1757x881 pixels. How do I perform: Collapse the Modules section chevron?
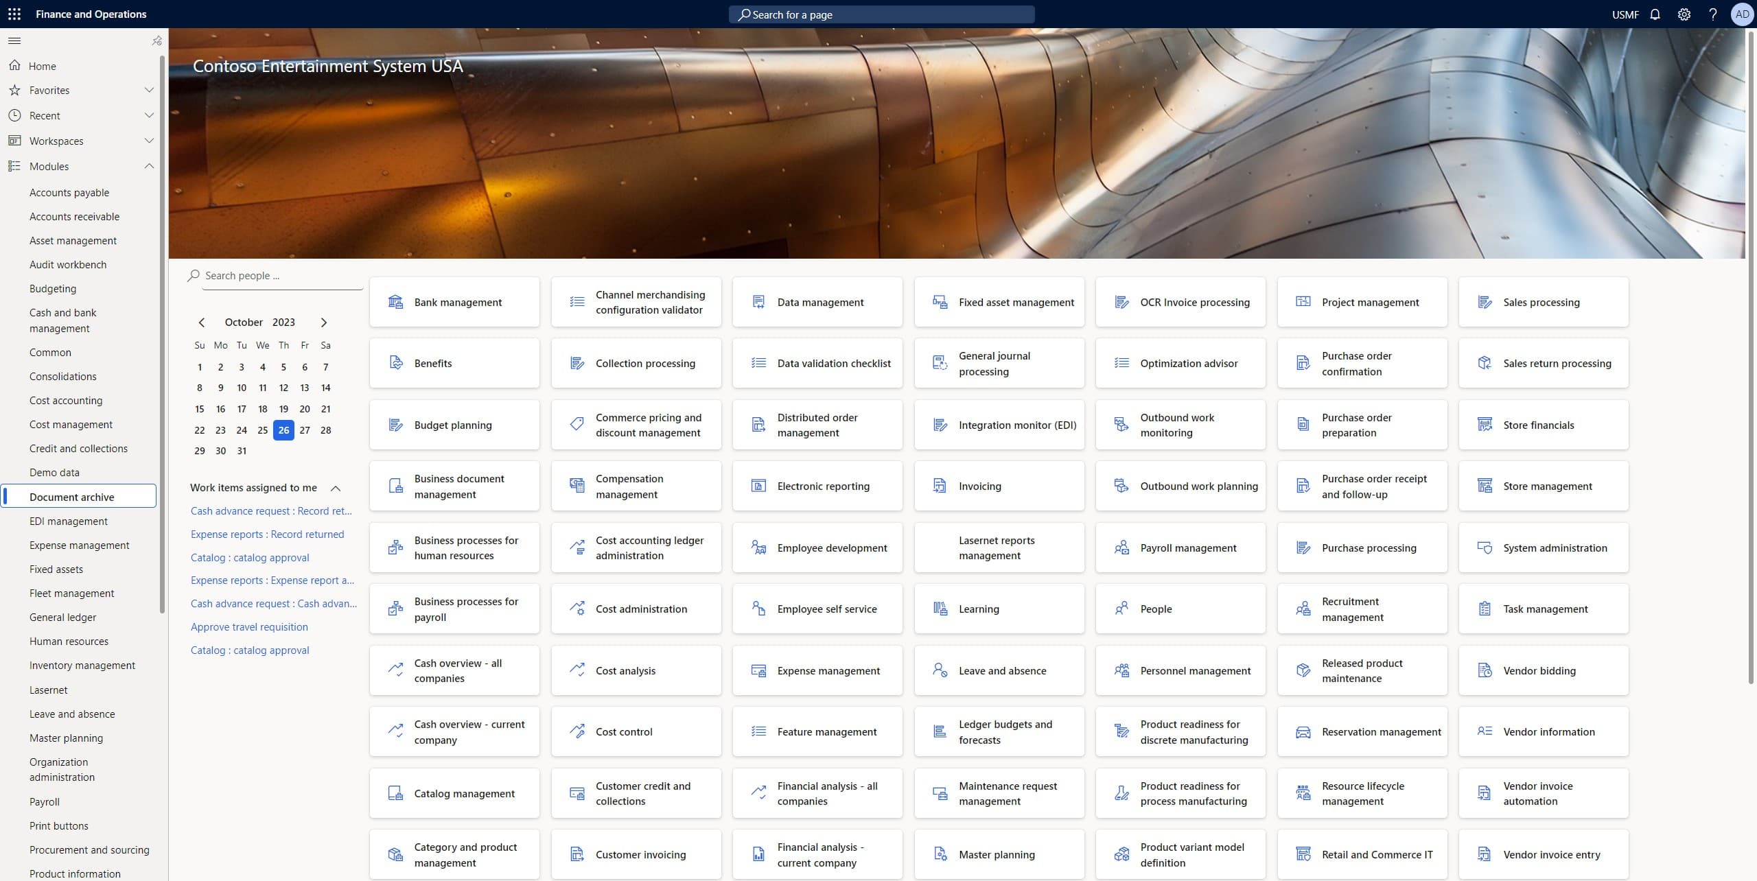click(x=149, y=166)
